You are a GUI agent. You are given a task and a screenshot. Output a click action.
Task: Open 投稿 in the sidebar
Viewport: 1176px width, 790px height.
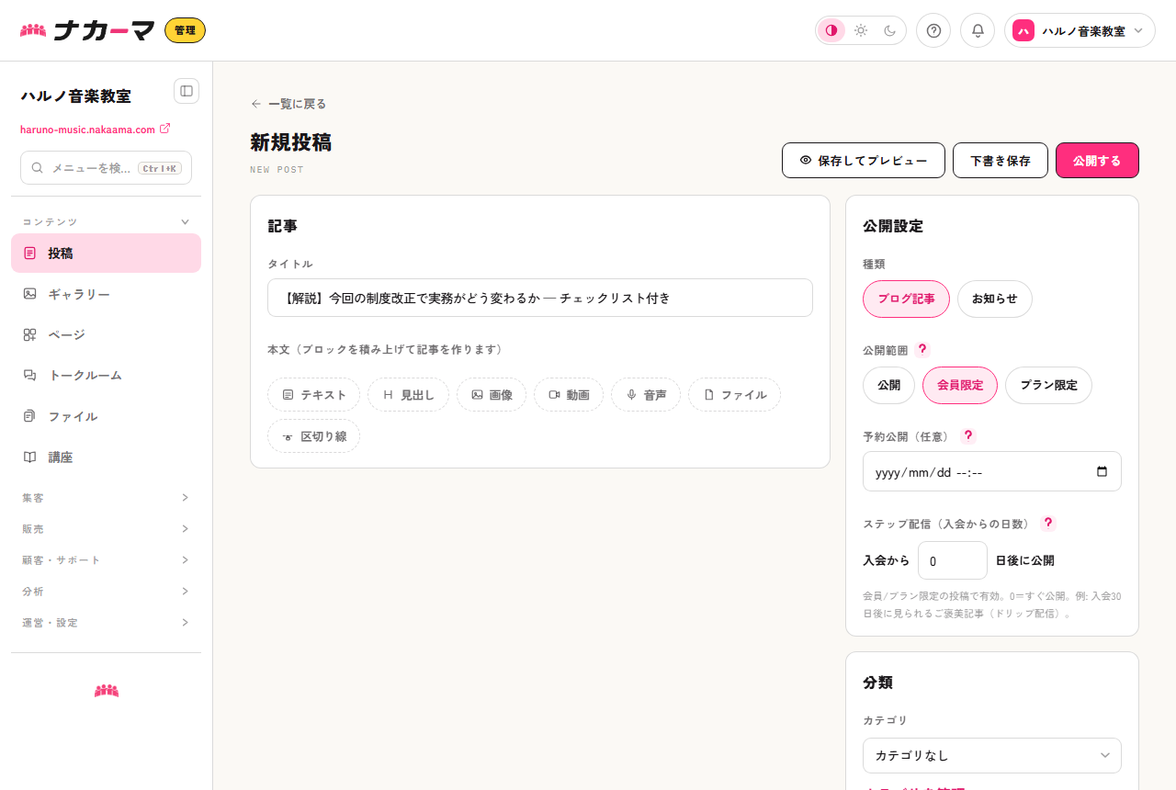click(x=106, y=253)
